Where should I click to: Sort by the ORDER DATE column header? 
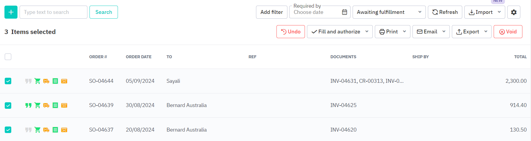(138, 57)
